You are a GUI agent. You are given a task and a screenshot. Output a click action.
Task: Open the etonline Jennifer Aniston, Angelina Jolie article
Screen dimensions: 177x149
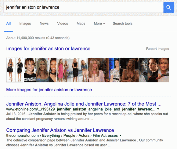click(x=84, y=104)
